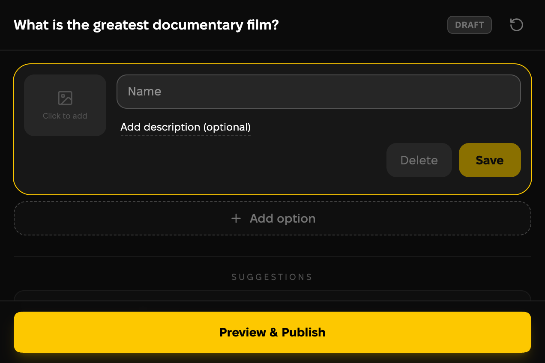Save the option
The height and width of the screenshot is (363, 545).
490,160
